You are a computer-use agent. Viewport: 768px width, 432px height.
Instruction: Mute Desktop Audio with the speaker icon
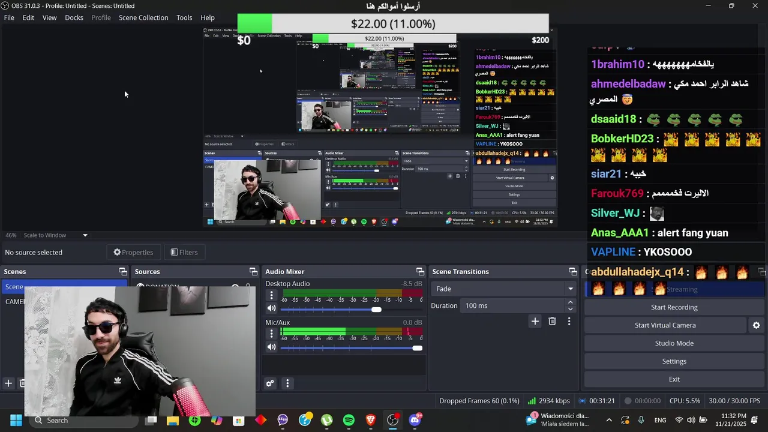pyautogui.click(x=272, y=308)
